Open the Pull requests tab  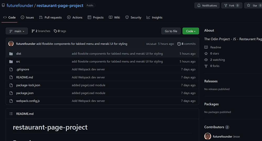tap(50, 17)
